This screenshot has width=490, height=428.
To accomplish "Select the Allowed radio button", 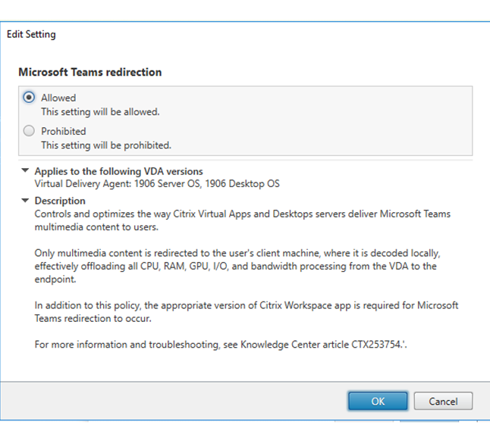I will (x=30, y=98).
